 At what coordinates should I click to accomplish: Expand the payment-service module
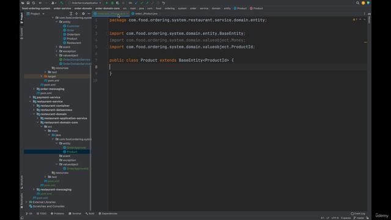pyautogui.click(x=31, y=97)
